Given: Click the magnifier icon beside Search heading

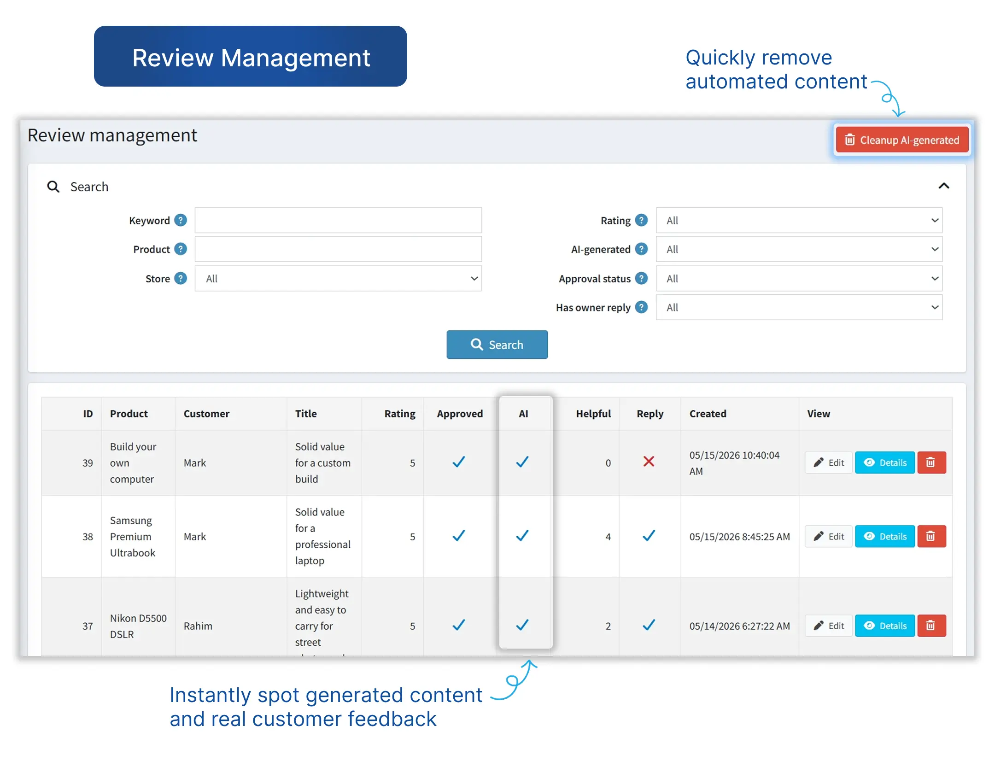Looking at the screenshot, I should click(53, 187).
